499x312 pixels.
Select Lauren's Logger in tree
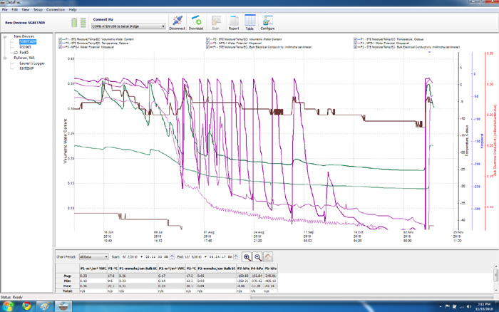click(x=32, y=63)
